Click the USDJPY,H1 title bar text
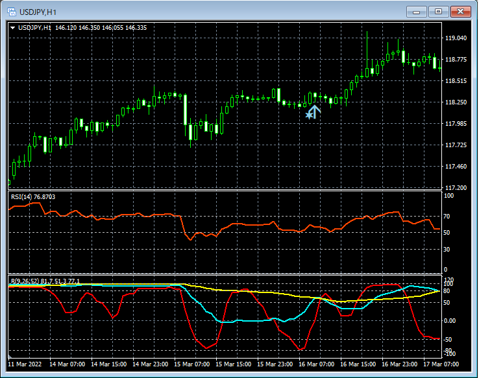 (36, 12)
